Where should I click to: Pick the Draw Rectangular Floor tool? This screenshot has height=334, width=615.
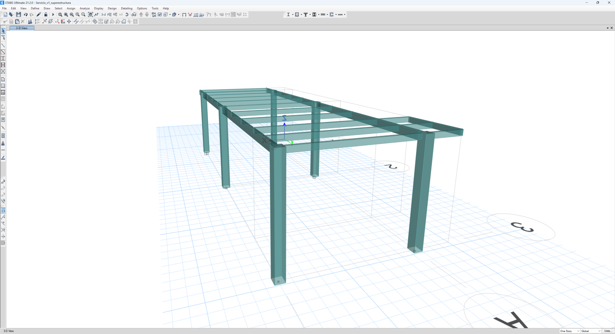click(x=3, y=86)
